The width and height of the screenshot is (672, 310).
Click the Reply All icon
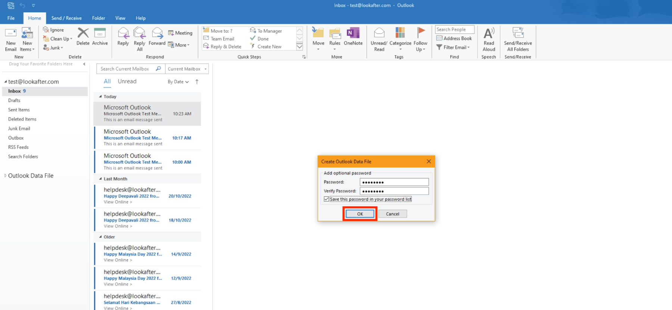(140, 34)
